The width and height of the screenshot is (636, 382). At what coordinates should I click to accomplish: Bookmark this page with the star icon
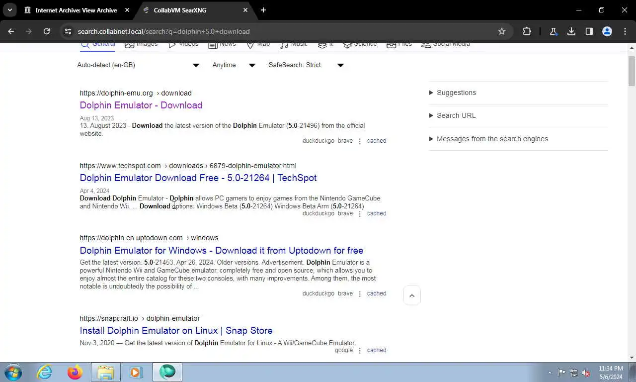coord(502,31)
